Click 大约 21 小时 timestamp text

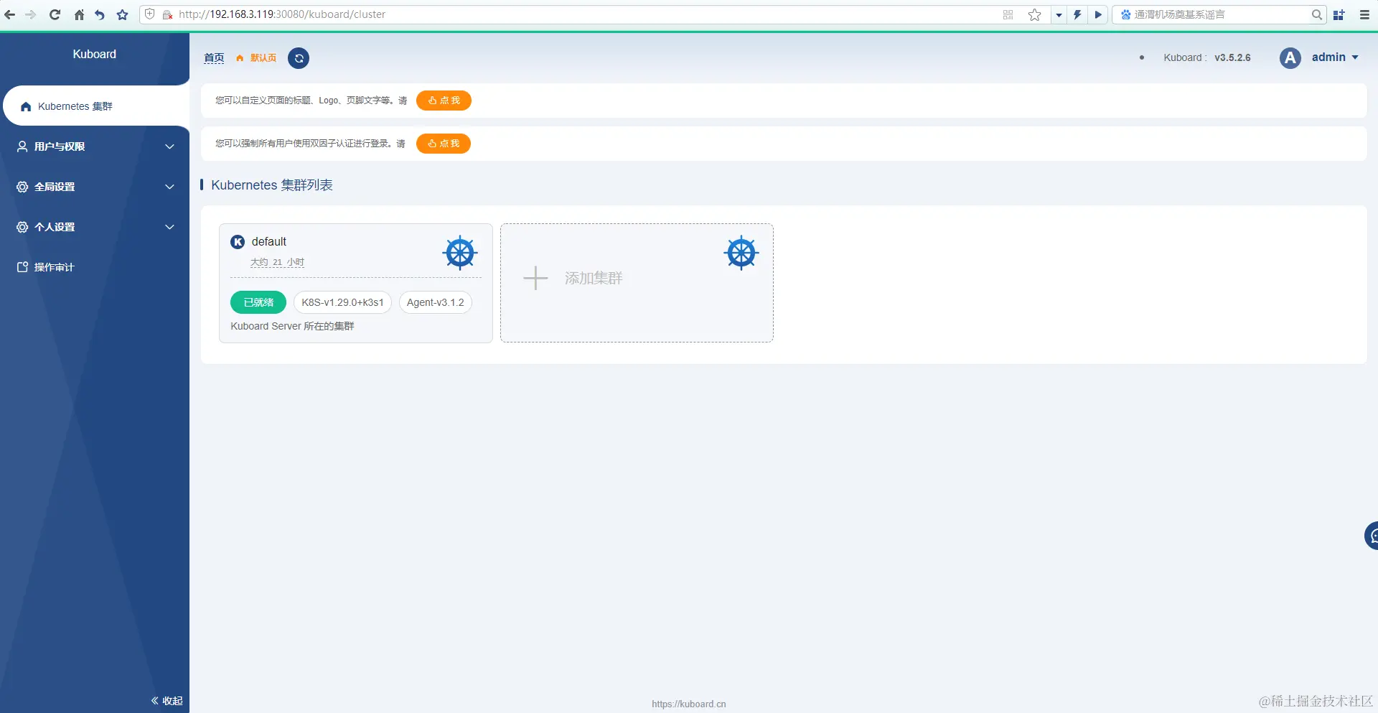pyautogui.click(x=277, y=263)
